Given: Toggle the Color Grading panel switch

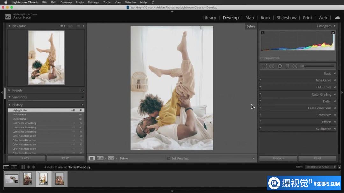Looking at the screenshot, I should click(260, 94).
